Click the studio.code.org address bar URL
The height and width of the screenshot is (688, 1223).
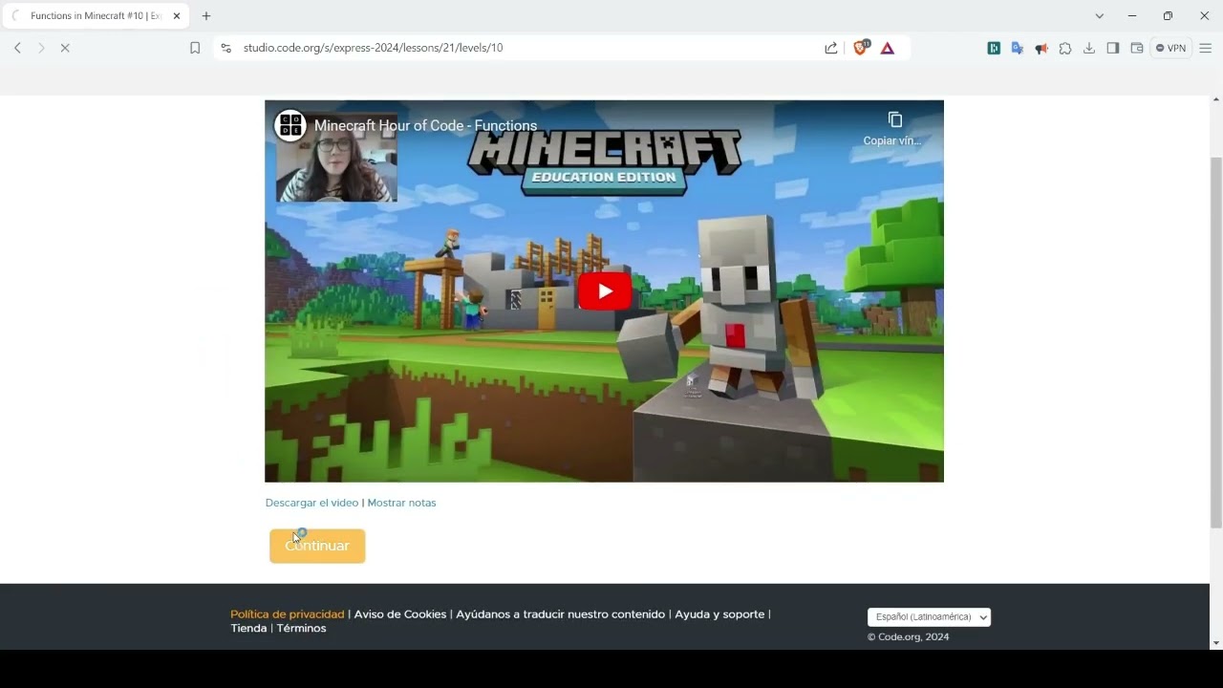373,48
